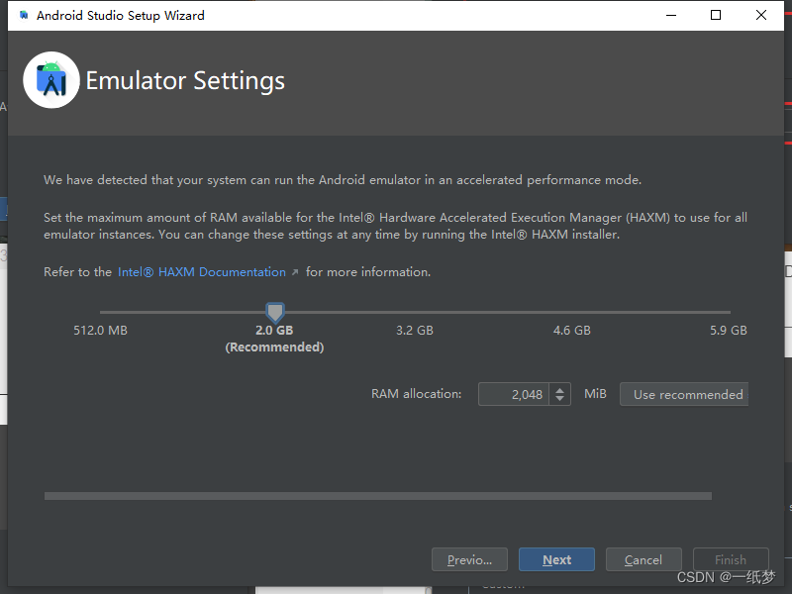Click the MiB unit label
The width and height of the screenshot is (792, 594).
[595, 393]
